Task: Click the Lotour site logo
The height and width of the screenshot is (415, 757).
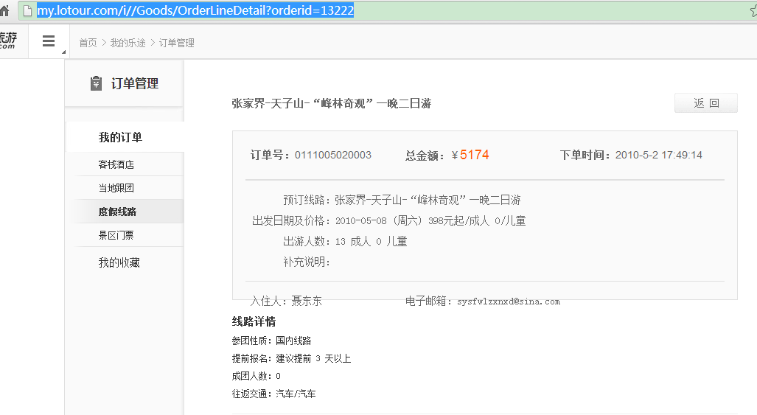Action: coord(7,41)
